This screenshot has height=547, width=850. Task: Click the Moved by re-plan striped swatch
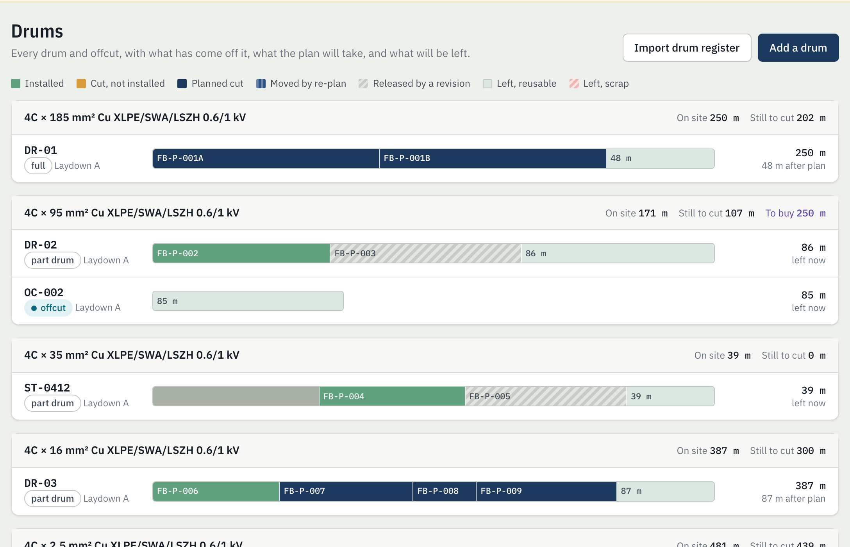coord(261,84)
